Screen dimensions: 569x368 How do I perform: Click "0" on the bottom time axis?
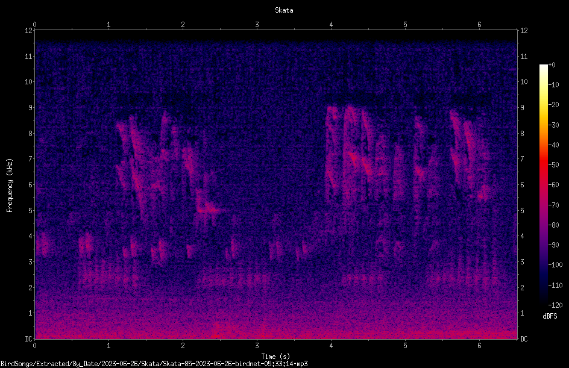pyautogui.click(x=34, y=346)
